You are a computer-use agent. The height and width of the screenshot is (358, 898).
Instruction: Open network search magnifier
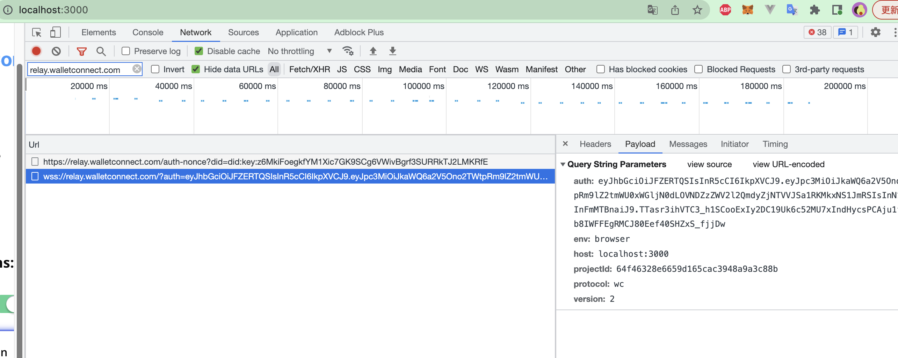(x=101, y=51)
